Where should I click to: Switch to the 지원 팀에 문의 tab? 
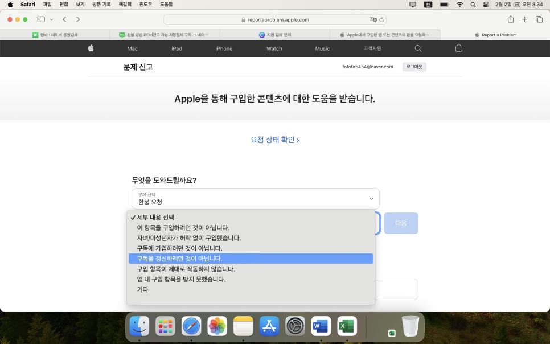pyautogui.click(x=275, y=35)
